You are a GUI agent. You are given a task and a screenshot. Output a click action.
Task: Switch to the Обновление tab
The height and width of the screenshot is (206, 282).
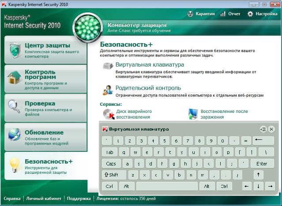pyautogui.click(x=46, y=137)
